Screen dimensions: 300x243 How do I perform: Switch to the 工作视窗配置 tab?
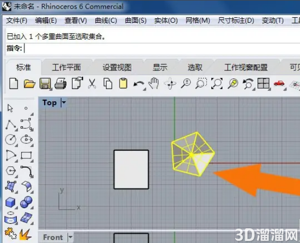(246, 67)
